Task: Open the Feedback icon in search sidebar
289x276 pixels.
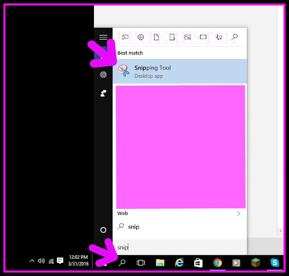Action: pyautogui.click(x=103, y=94)
